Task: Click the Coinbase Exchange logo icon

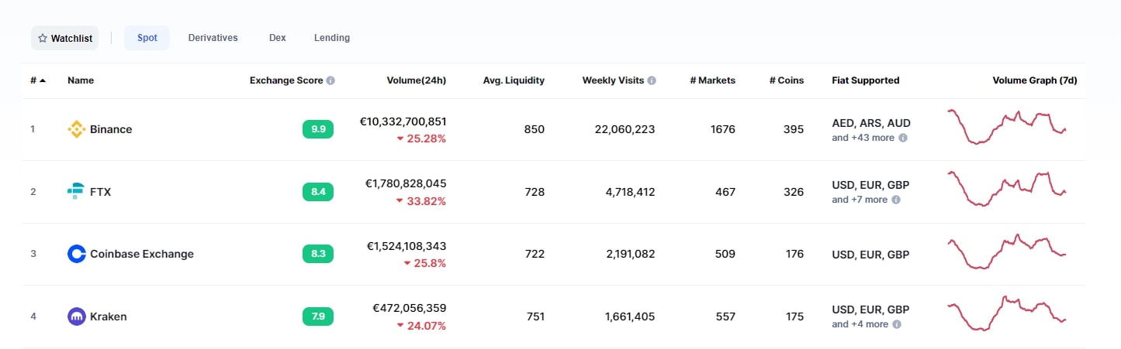Action: 76,254
